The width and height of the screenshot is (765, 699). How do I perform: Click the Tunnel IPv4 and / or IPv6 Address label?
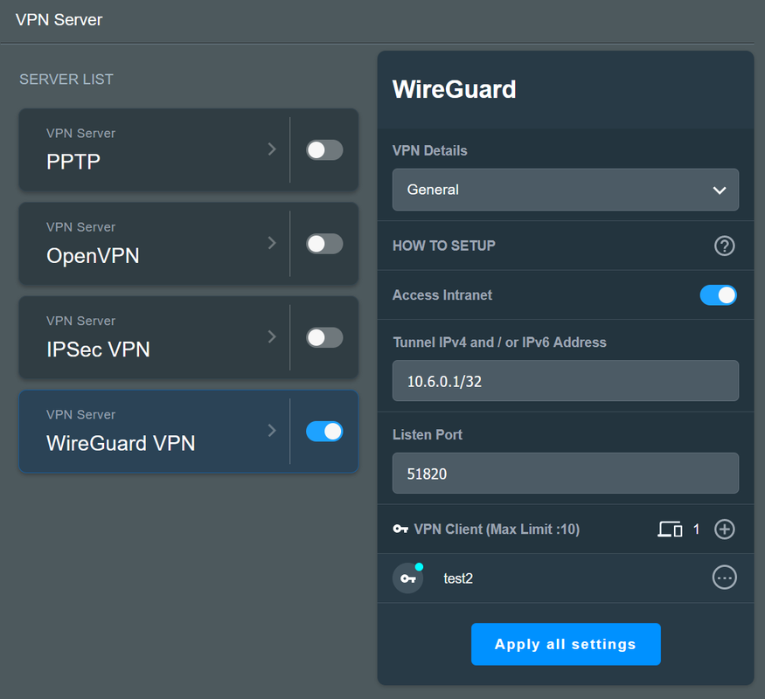499,343
